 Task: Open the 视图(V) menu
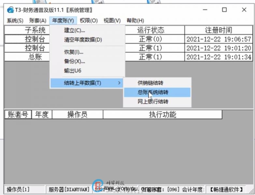(x=112, y=20)
